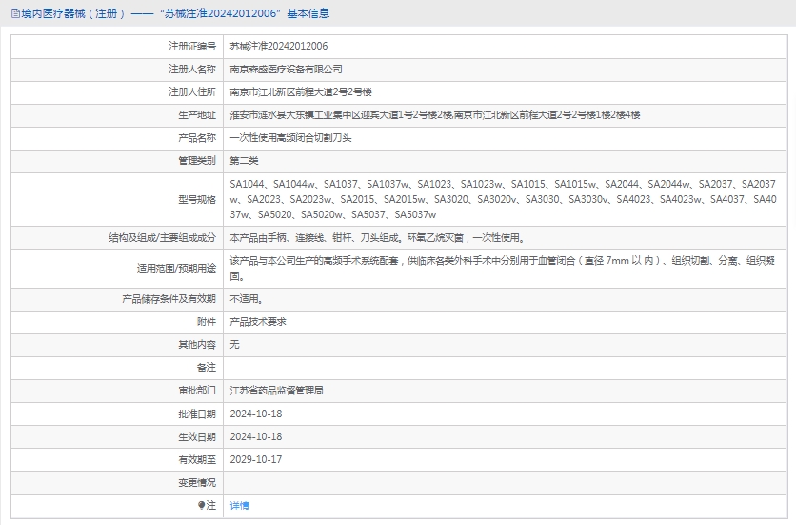796x525 pixels.
Task: Click the 变更情况 row label
Action: coord(196,482)
